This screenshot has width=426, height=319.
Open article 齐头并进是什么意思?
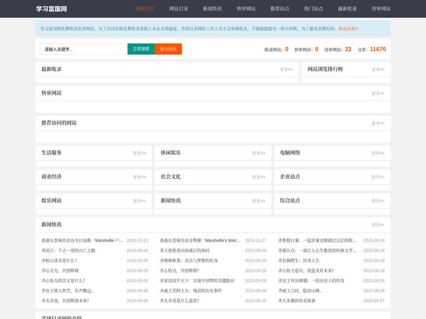tap(179, 301)
